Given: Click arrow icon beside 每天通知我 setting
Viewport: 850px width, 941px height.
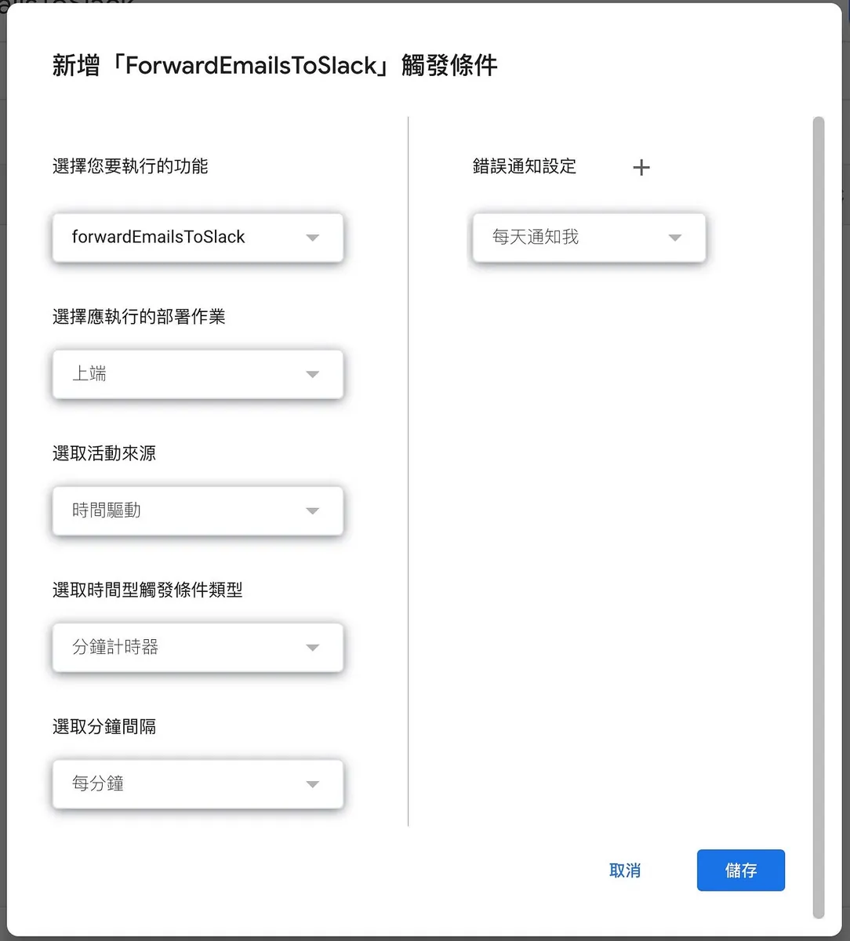Looking at the screenshot, I should click(x=674, y=238).
